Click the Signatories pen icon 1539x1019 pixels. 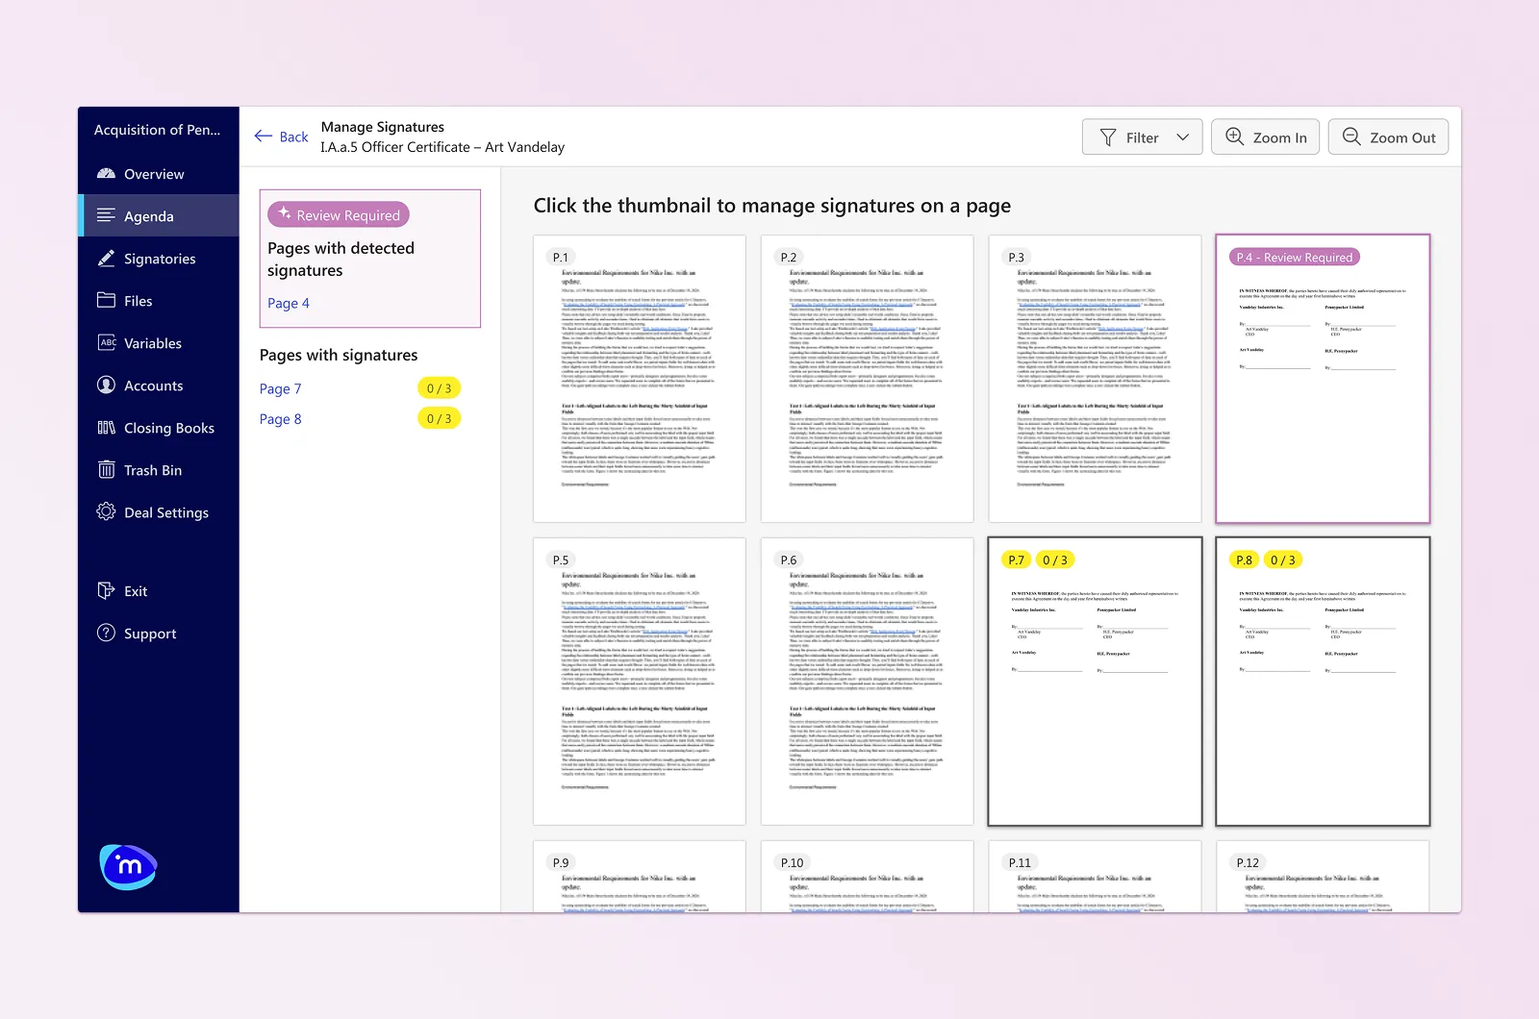106,259
